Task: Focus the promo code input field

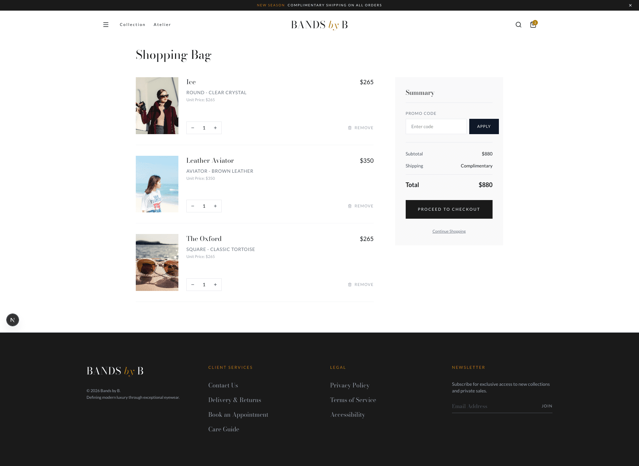Action: point(436,126)
